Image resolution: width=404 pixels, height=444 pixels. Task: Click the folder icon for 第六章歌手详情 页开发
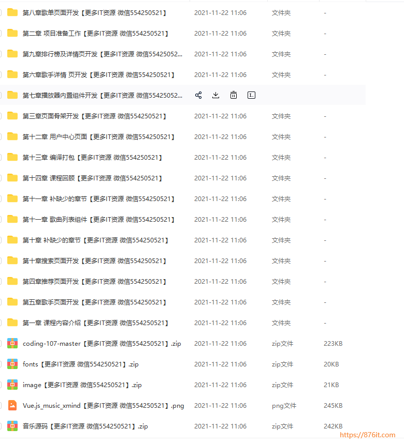(x=12, y=74)
